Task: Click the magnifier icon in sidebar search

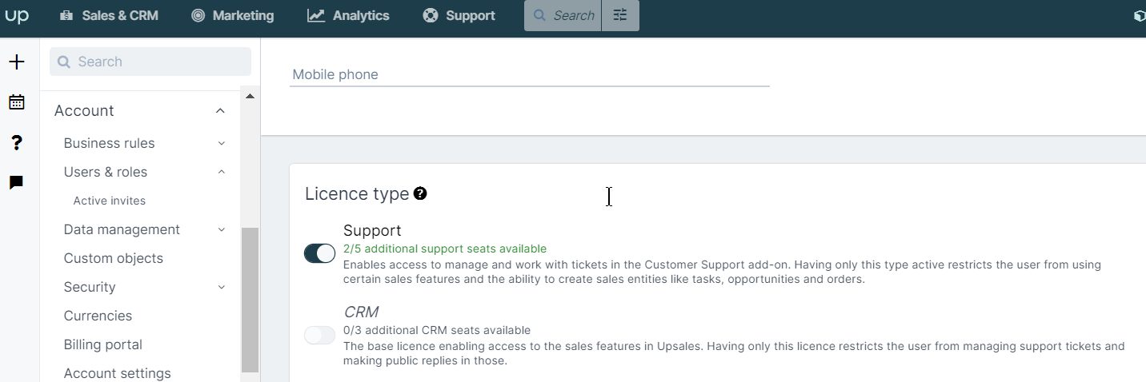Action: tap(63, 62)
